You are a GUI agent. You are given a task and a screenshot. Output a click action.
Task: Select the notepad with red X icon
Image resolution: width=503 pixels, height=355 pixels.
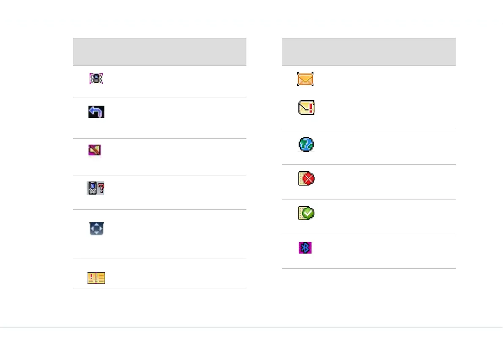[306, 179]
